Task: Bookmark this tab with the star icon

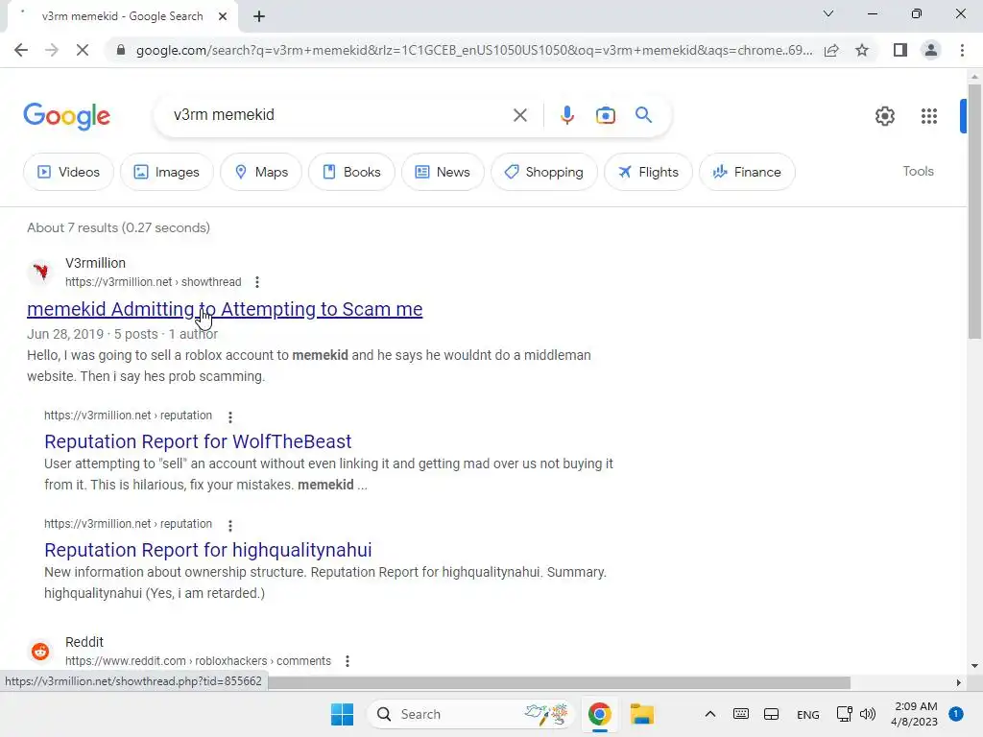Action: (x=862, y=50)
